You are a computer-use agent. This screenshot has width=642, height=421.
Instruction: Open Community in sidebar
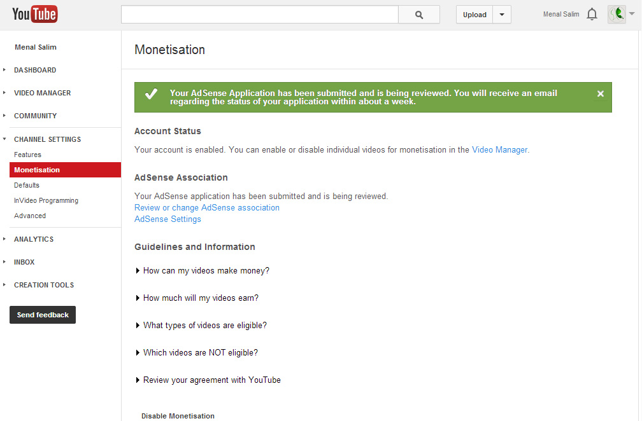pos(35,116)
